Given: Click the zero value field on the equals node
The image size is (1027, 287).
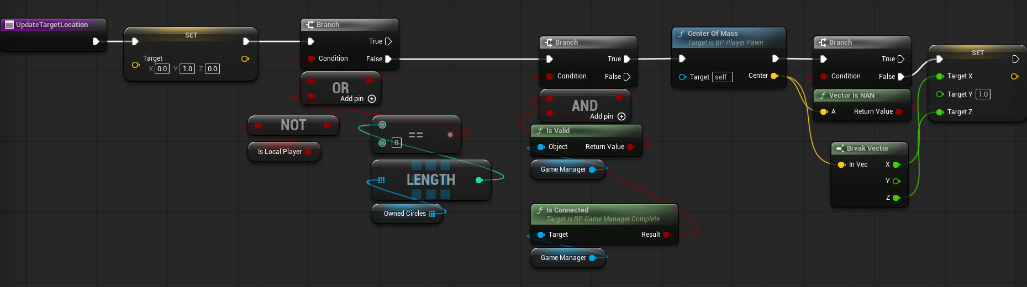Looking at the screenshot, I should tap(396, 143).
